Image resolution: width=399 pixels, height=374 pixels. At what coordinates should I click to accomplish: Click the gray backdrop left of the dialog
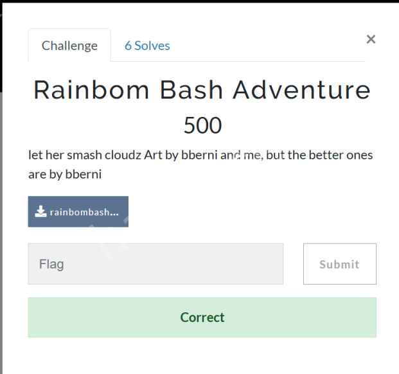coord(3,225)
